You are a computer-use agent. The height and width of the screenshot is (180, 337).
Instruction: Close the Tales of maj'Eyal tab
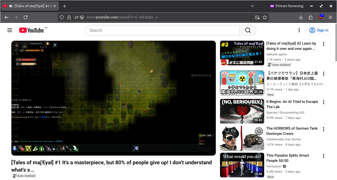coord(55,6)
